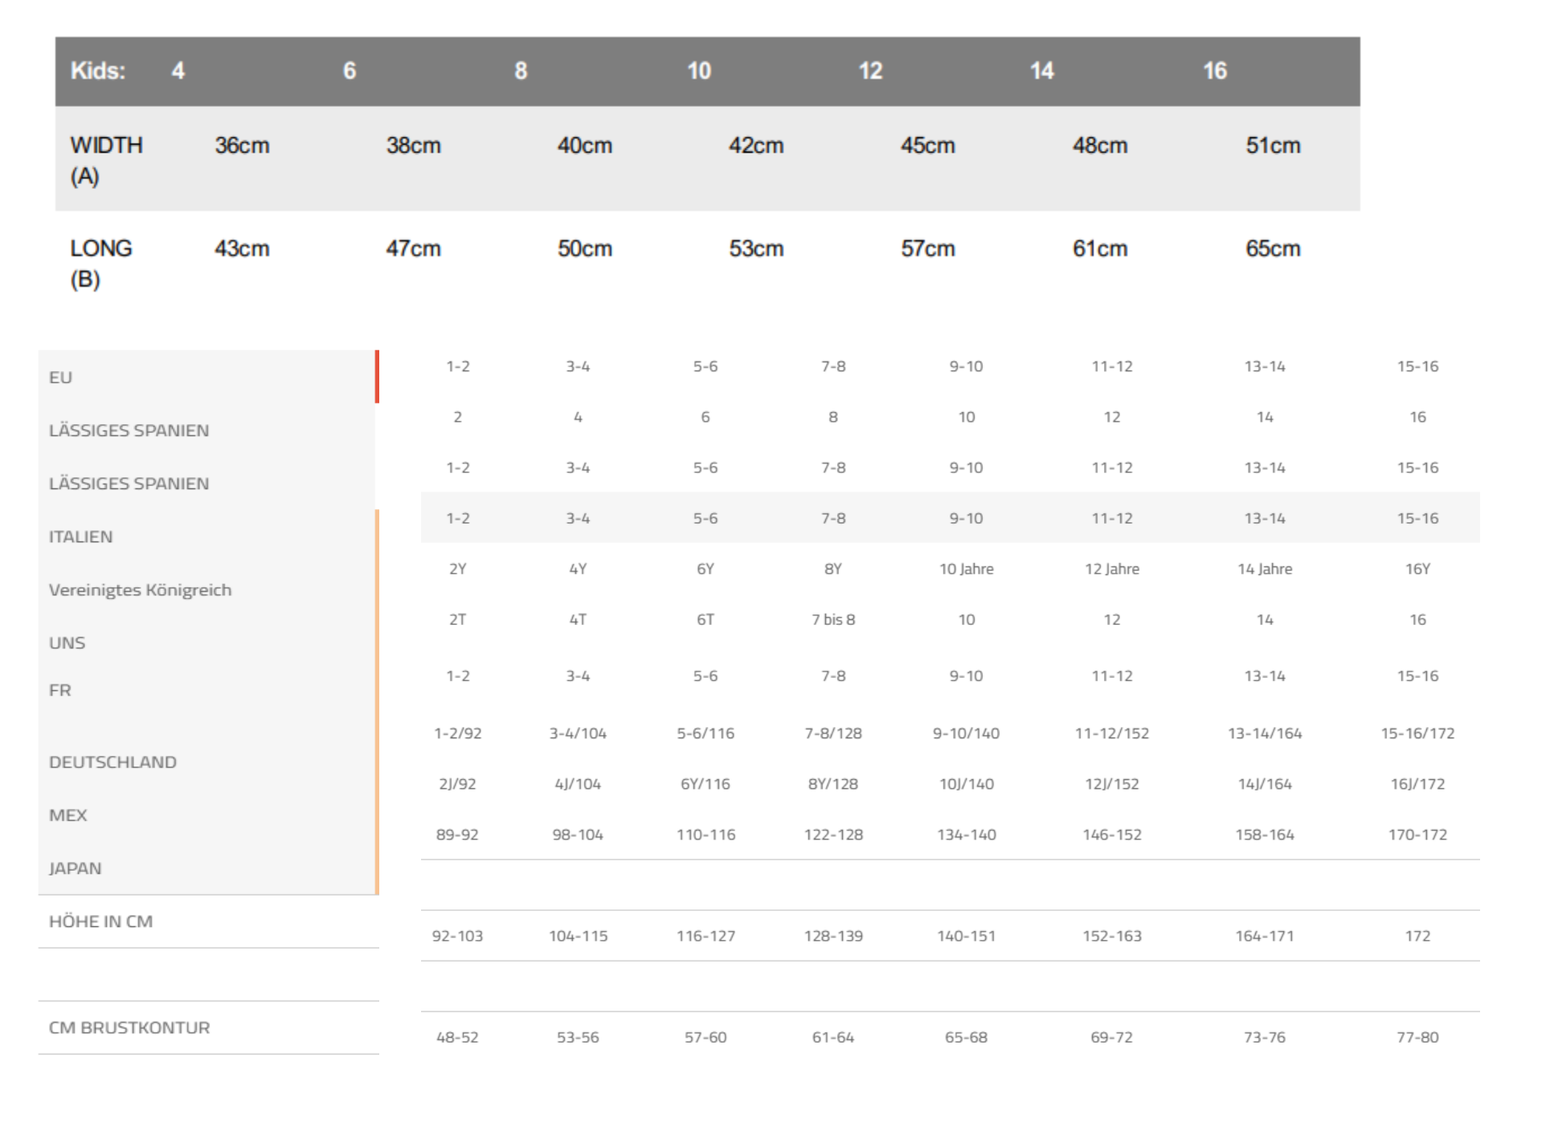This screenshot has height=1123, width=1554.
Task: Select the ITALIEN size region label
Action: pyautogui.click(x=80, y=537)
